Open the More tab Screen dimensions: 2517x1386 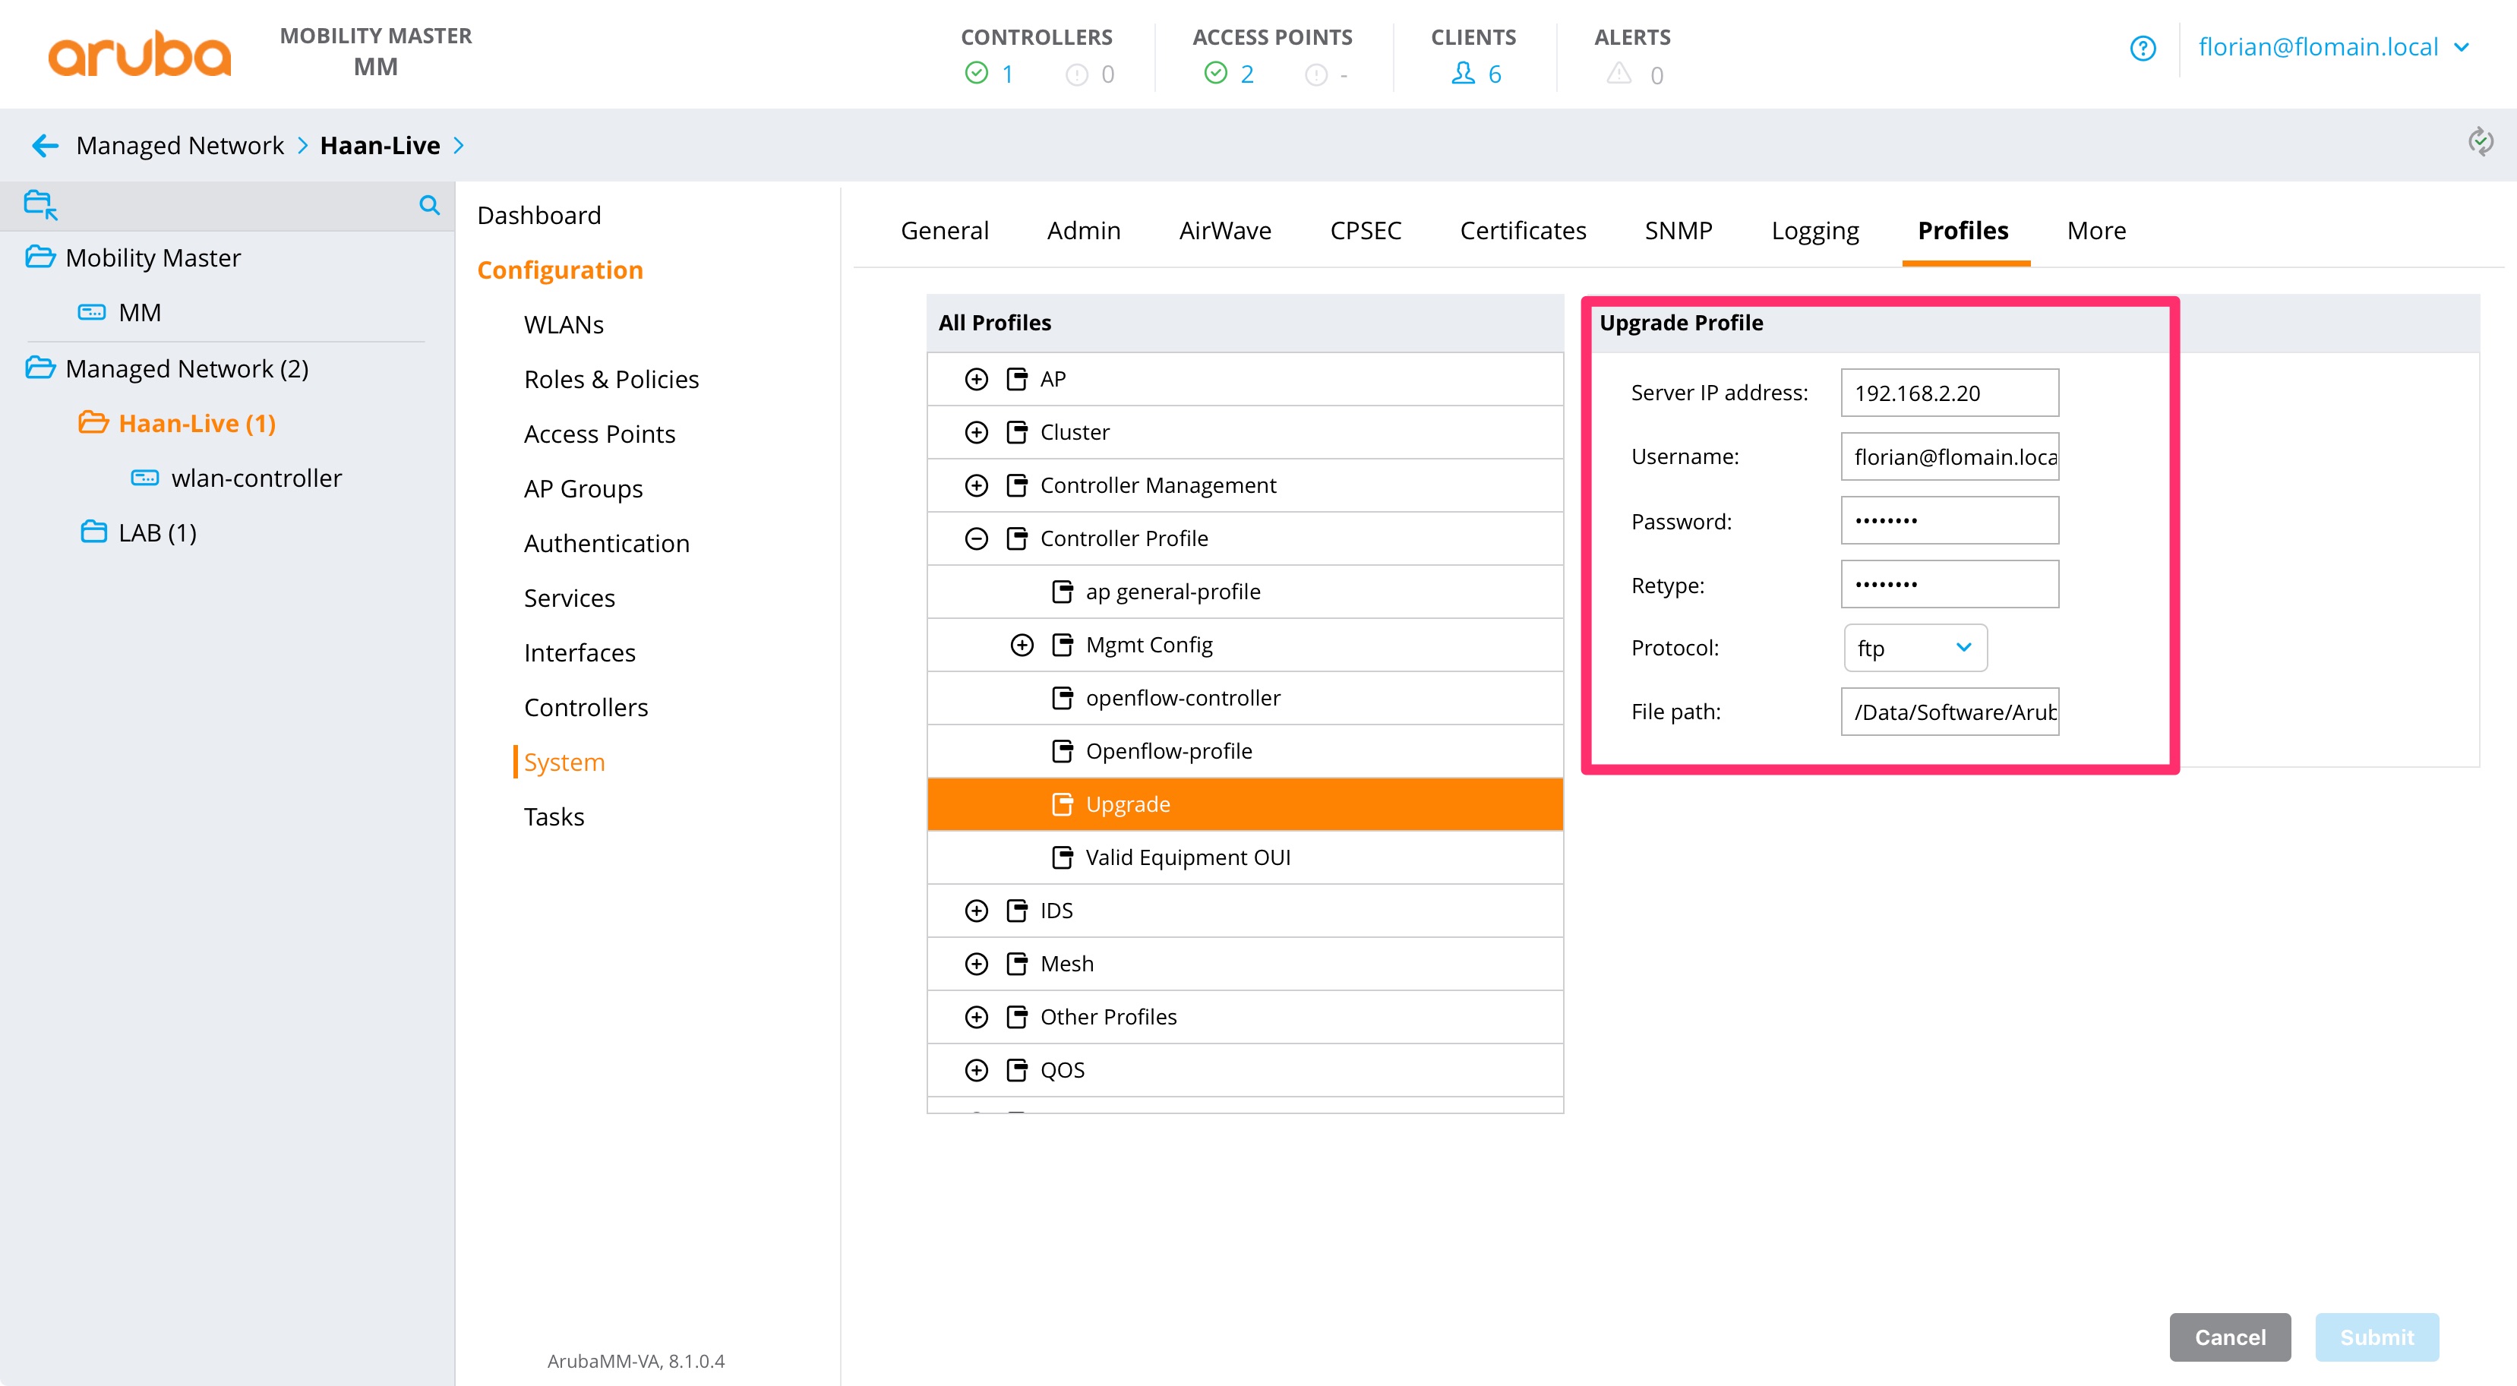pos(2096,231)
